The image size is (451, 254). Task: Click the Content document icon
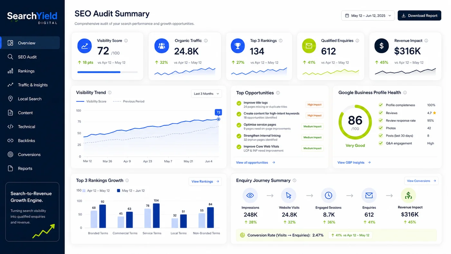pos(10,113)
